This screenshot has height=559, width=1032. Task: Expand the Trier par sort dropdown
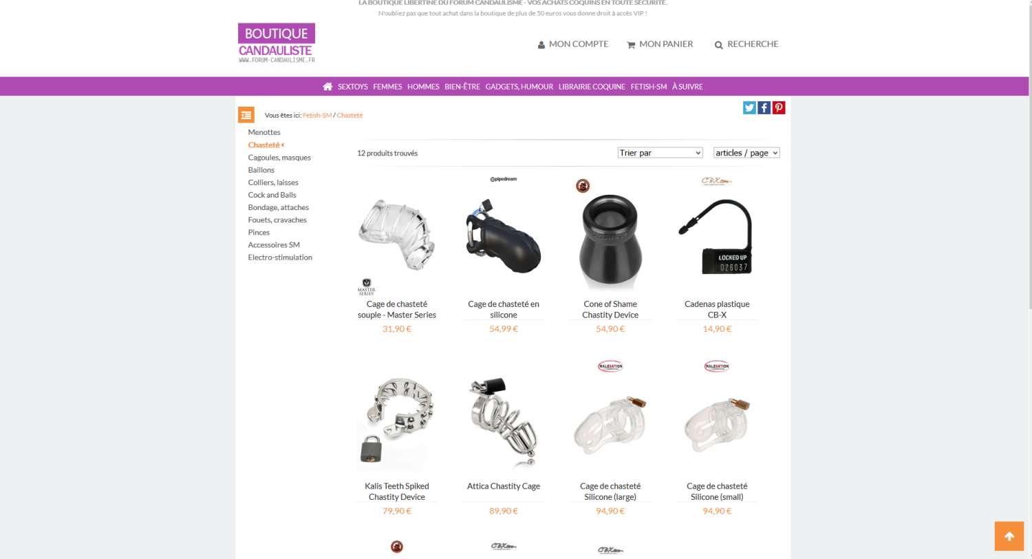pos(660,153)
